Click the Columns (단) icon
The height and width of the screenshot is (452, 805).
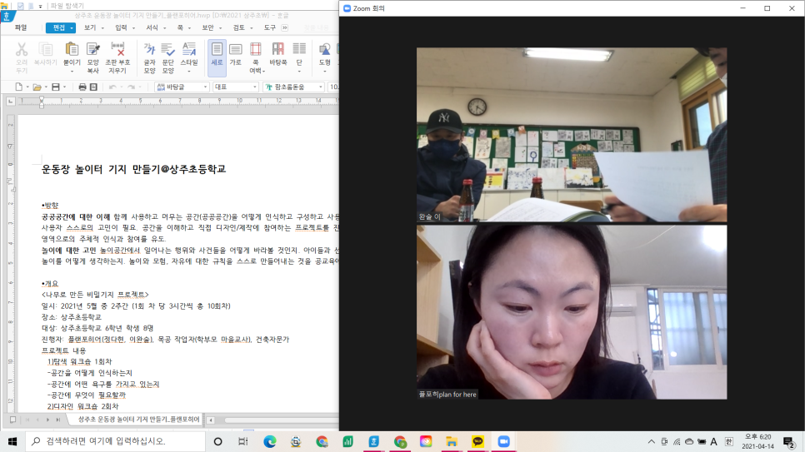pyautogui.click(x=299, y=50)
